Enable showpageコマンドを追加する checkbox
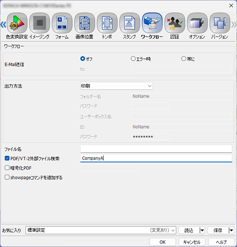237x247 pixels. click(x=7, y=177)
